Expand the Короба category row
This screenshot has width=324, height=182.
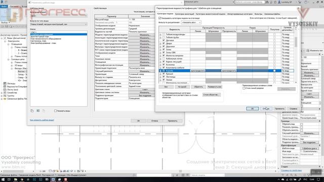pyautogui.click(x=160, y=71)
